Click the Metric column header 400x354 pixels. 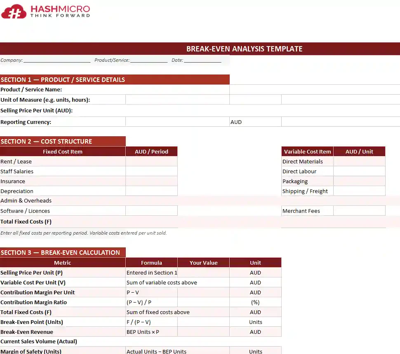[63, 263]
